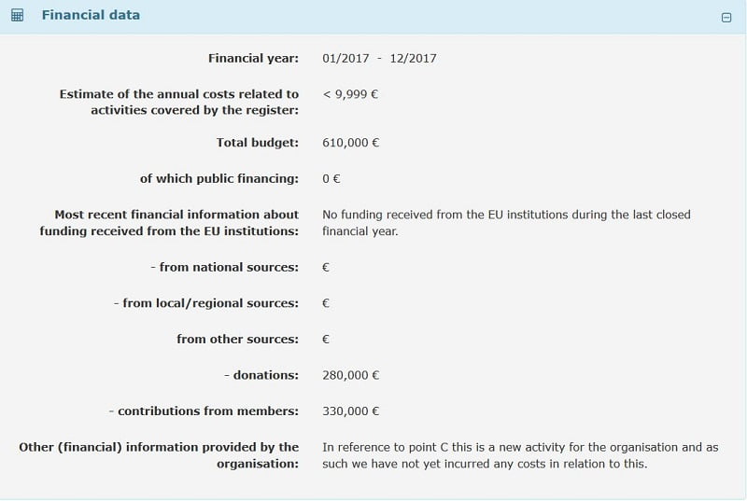Select the 01/2017 - 12/2017 date range
747x501 pixels.
coord(379,59)
